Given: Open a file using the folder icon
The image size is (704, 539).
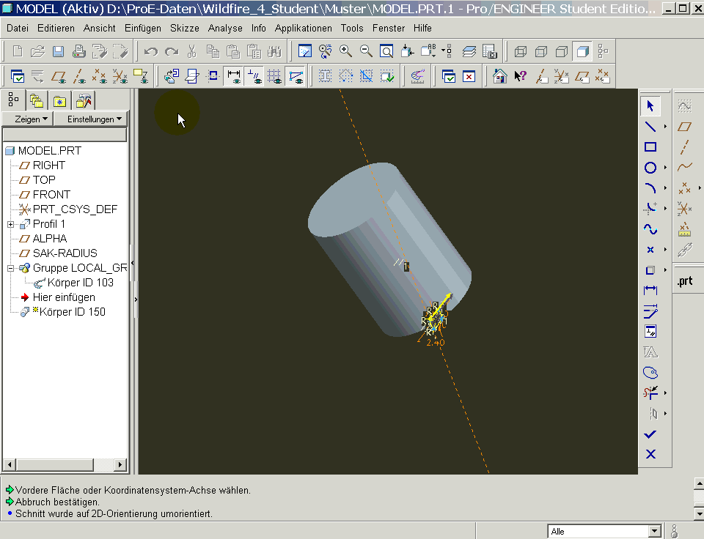Looking at the screenshot, I should pyautogui.click(x=37, y=51).
